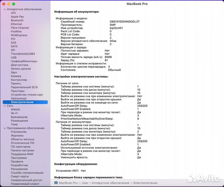This screenshot has width=224, height=187.
Task: Select Память in the hardware list
Action: pos(16,83)
